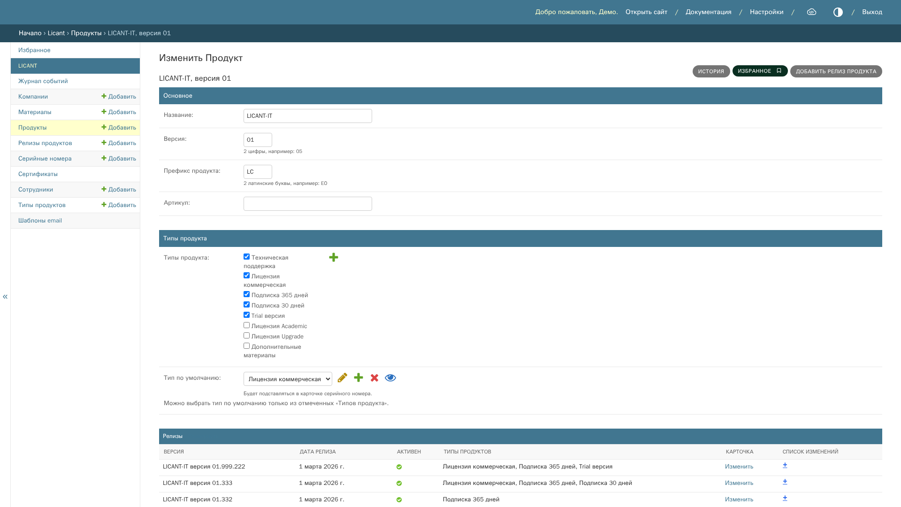Toggle the dark/light theme contrast icon
The height and width of the screenshot is (507, 901).
pos(838,12)
